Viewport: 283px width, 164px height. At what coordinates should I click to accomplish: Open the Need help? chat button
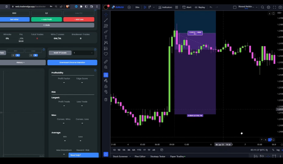(83, 155)
